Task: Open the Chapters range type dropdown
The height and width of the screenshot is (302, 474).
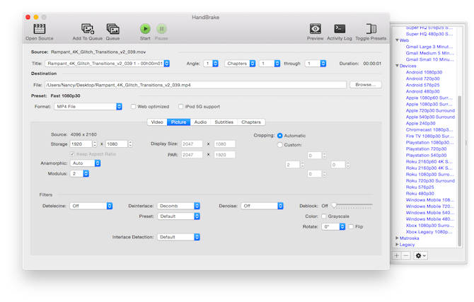Action: click(241, 64)
